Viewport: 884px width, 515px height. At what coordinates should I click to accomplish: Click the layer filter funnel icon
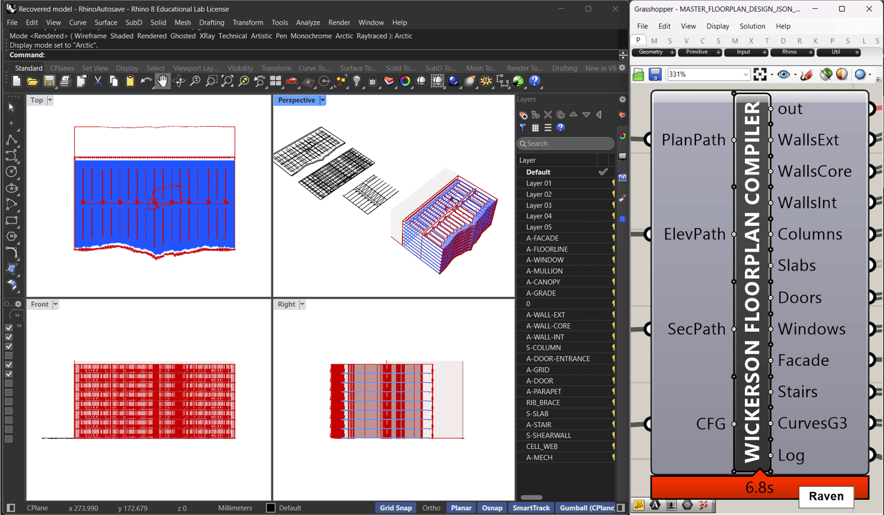coord(523,127)
